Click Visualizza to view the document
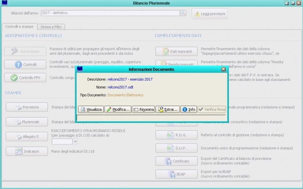This screenshot has width=303, height=189. tap(91, 109)
